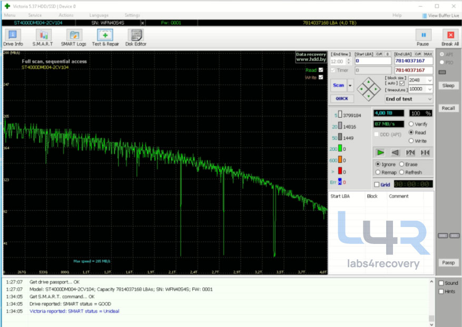Click the down arrow in the direction diamond
462x327 pixels.
(368, 96)
